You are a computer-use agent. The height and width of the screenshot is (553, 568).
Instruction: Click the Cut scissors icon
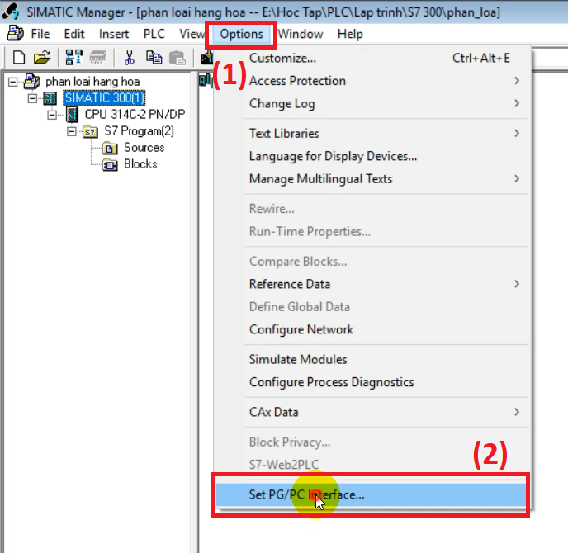129,58
